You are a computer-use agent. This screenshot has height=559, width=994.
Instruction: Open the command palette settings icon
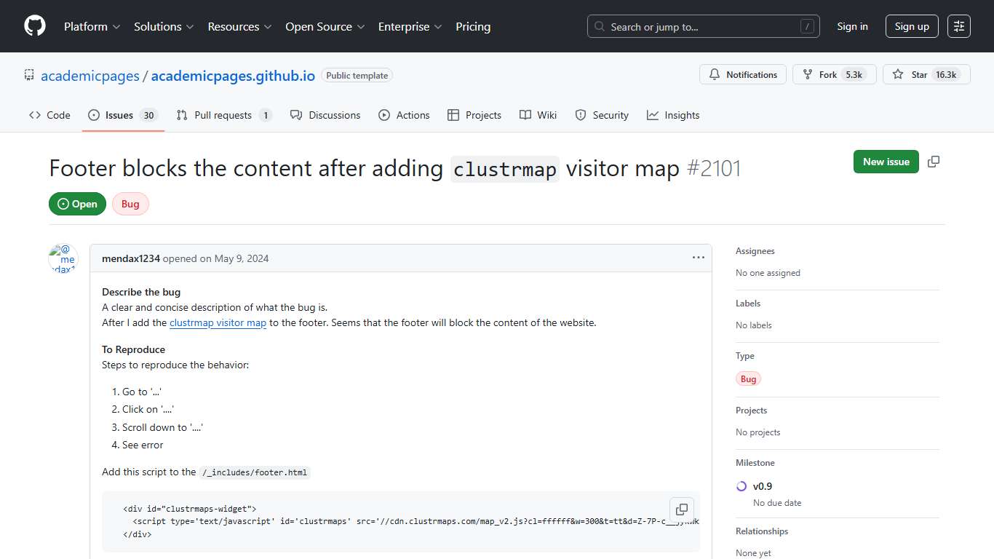pos(958,25)
